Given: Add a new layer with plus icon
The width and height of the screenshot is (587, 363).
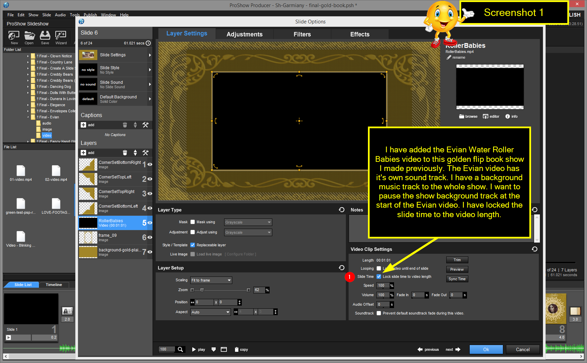Looking at the screenshot, I should pos(83,153).
